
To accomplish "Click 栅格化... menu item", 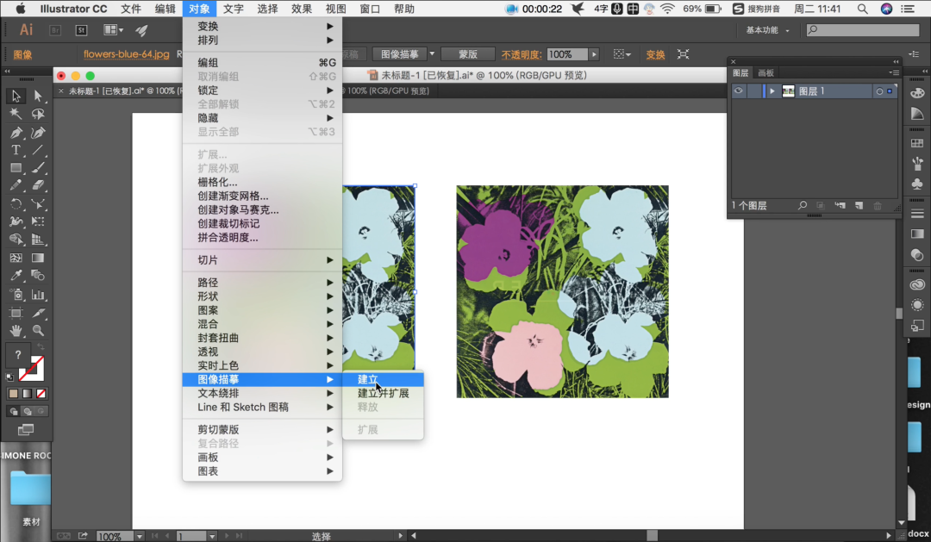I will click(x=262, y=183).
